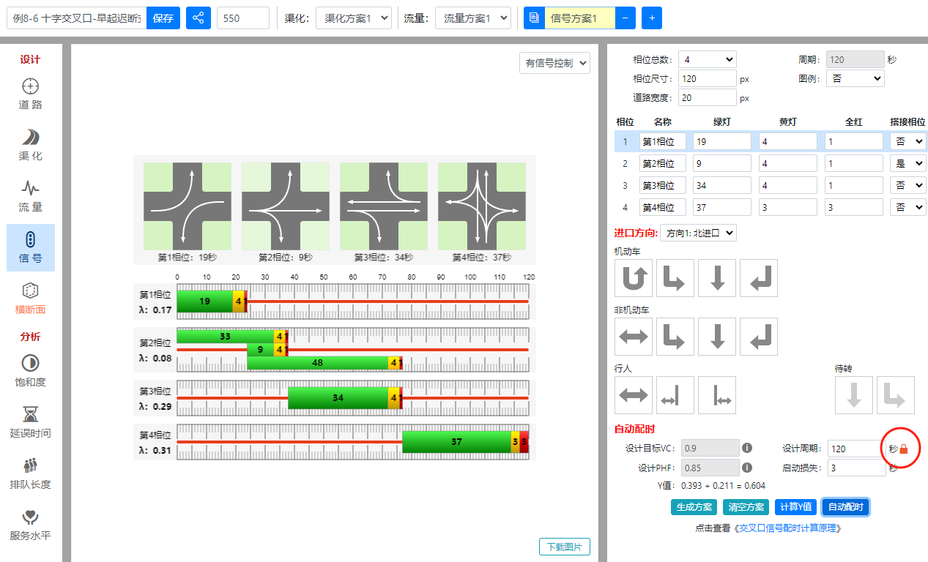Click the 信号方案1 name field
This screenshot has height=562, width=928.
(x=579, y=18)
